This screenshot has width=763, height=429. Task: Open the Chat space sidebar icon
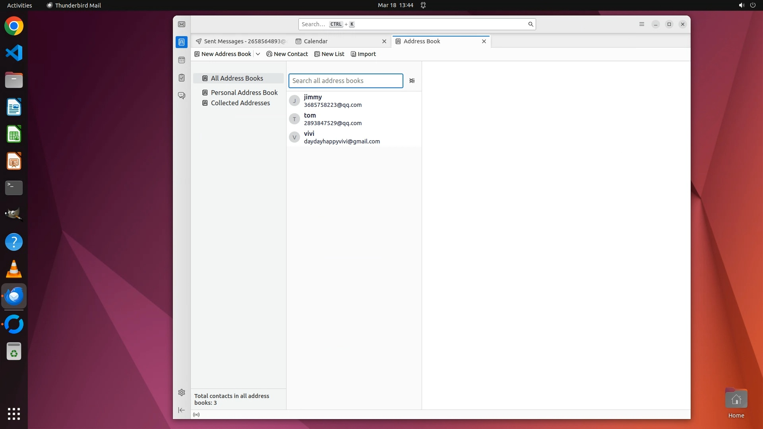point(182,96)
